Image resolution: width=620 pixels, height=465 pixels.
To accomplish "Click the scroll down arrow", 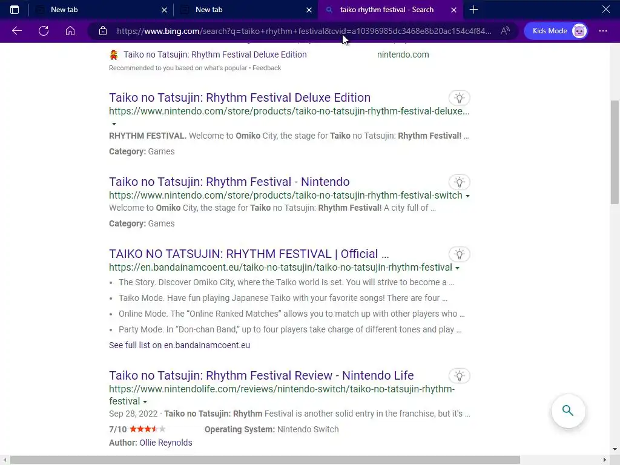I will tap(615, 449).
